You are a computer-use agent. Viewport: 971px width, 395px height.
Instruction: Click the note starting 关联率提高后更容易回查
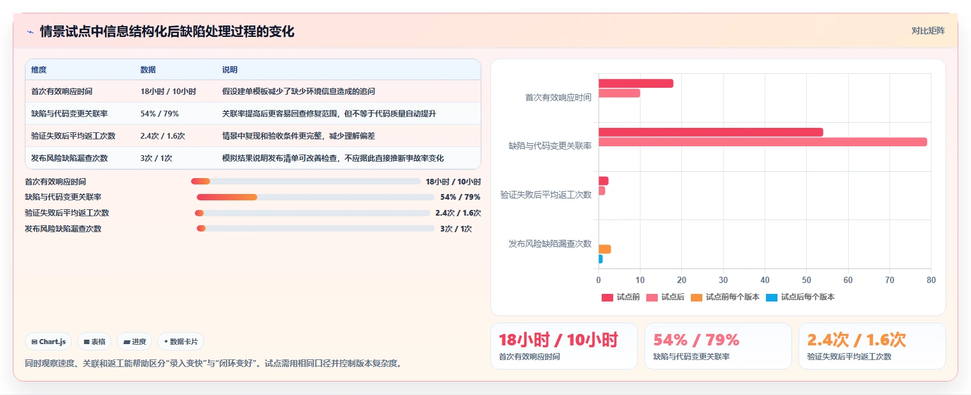click(x=329, y=114)
